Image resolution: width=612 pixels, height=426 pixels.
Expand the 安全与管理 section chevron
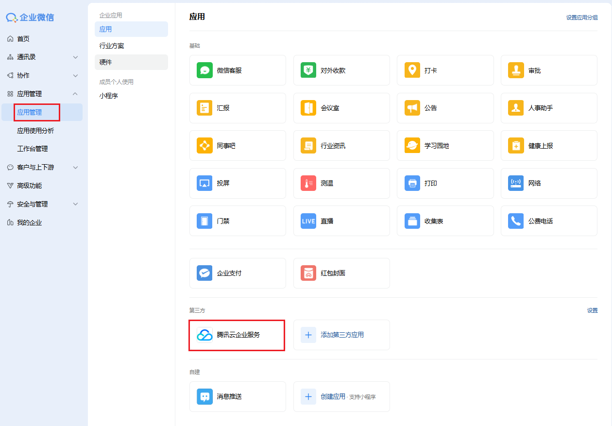75,204
